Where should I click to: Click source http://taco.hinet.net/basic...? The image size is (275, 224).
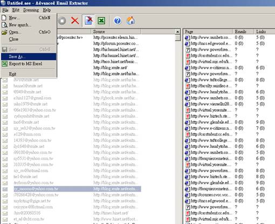coord(115,62)
